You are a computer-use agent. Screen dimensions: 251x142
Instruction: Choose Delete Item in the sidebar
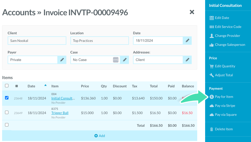coord(224,129)
